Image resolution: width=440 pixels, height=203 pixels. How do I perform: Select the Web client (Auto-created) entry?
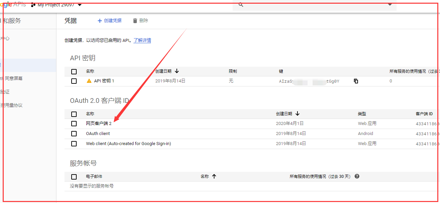click(74, 143)
